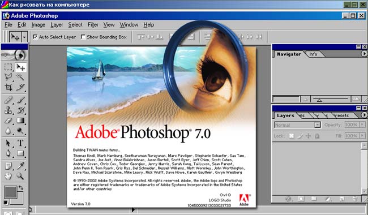Open the View menu
The image size is (368, 215).
[109, 25]
